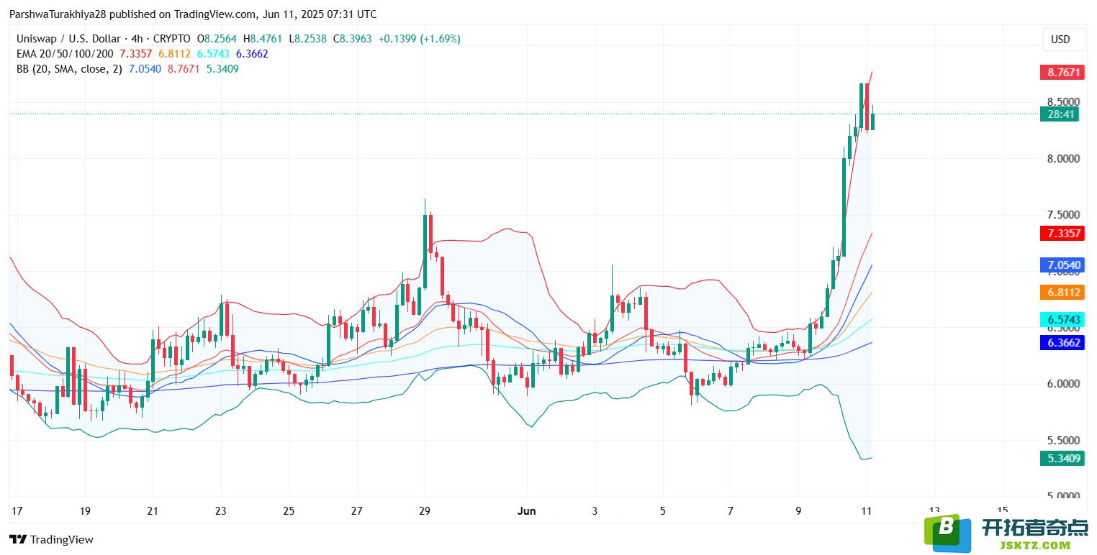This screenshot has width=1097, height=555.
Task: Click the date 9 on the time axis
Action: tap(798, 511)
